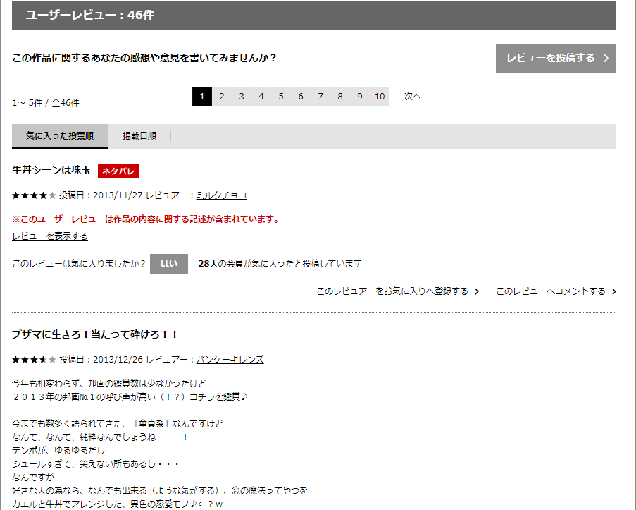Click review title ブザマに生きろ！当たって砕けろ！！
Image resolution: width=636 pixels, height=510 pixels.
click(95, 335)
